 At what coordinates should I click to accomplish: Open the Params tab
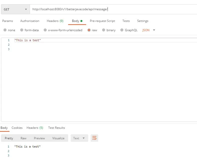[x=7, y=21]
